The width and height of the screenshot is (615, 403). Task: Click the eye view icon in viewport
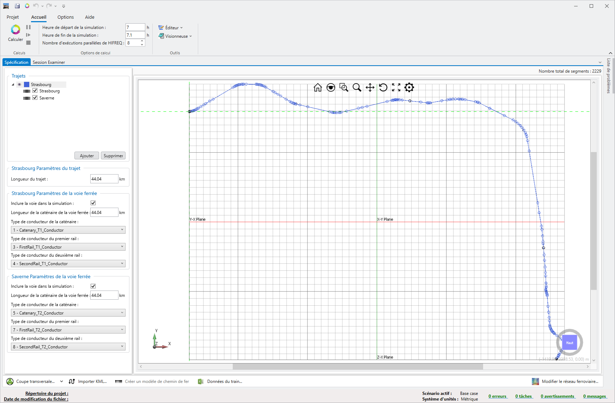(x=331, y=87)
